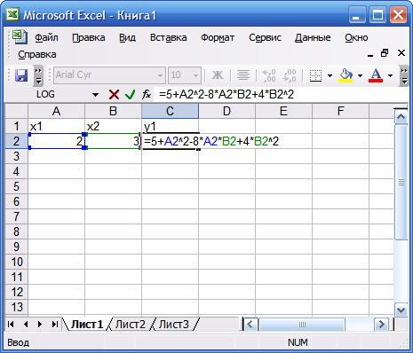Go to last sheet navigation arrow
Screen dimensions: 413x353
pos(54,325)
